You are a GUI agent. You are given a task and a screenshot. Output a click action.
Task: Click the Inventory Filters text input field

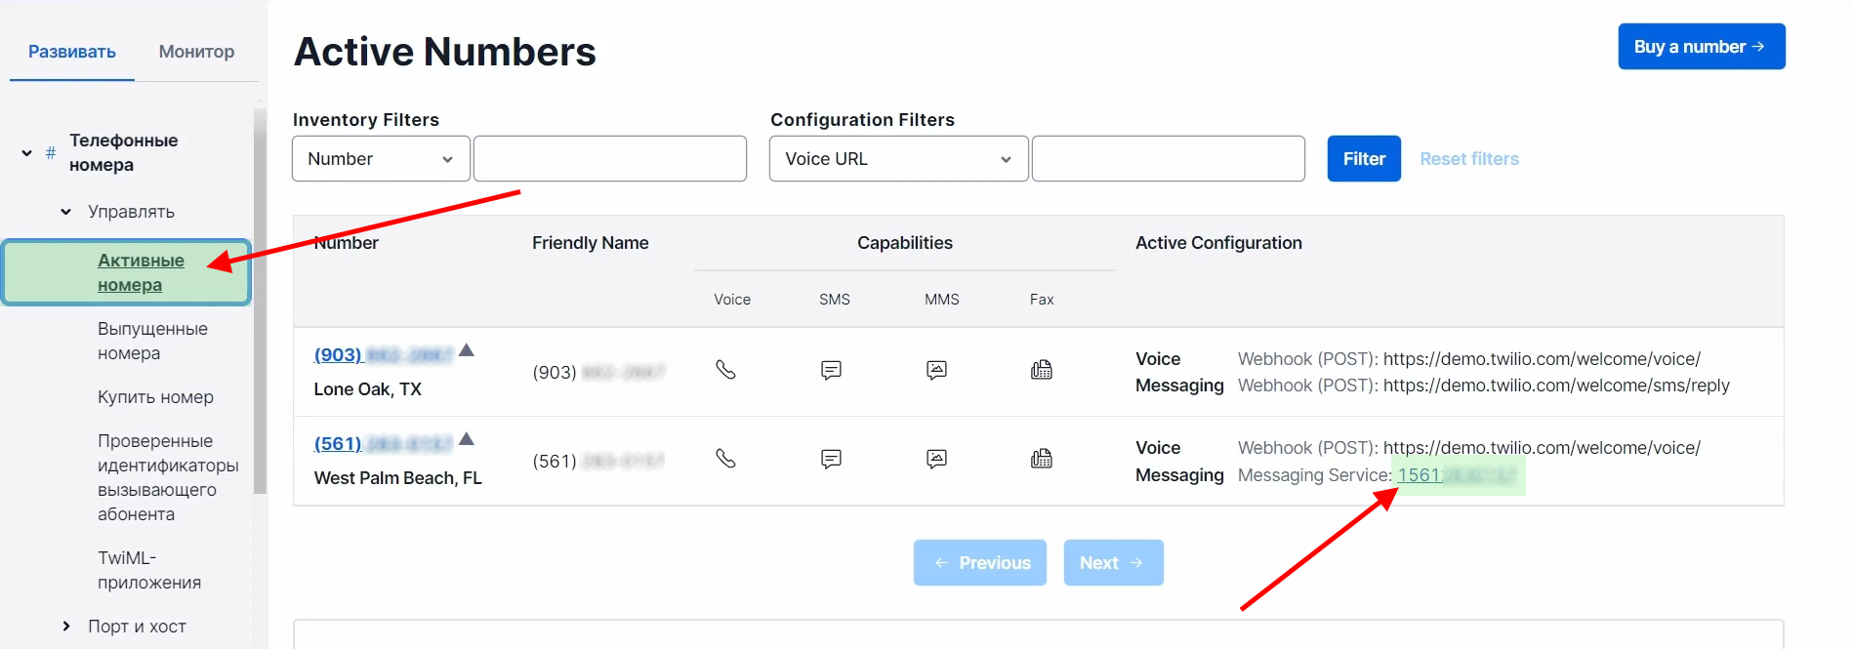(x=610, y=159)
